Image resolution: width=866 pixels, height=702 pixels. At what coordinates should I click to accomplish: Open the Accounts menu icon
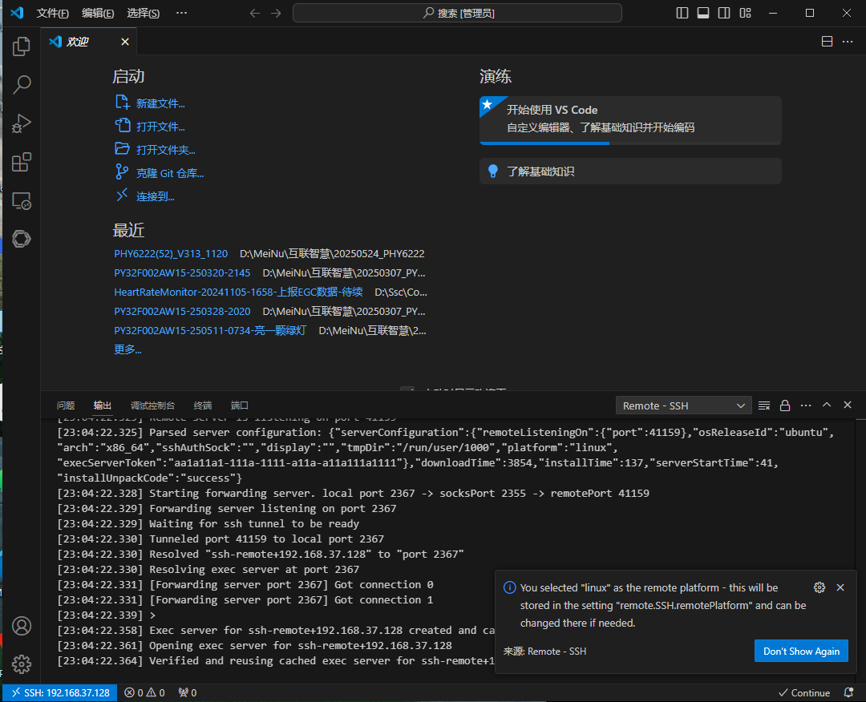(22, 626)
